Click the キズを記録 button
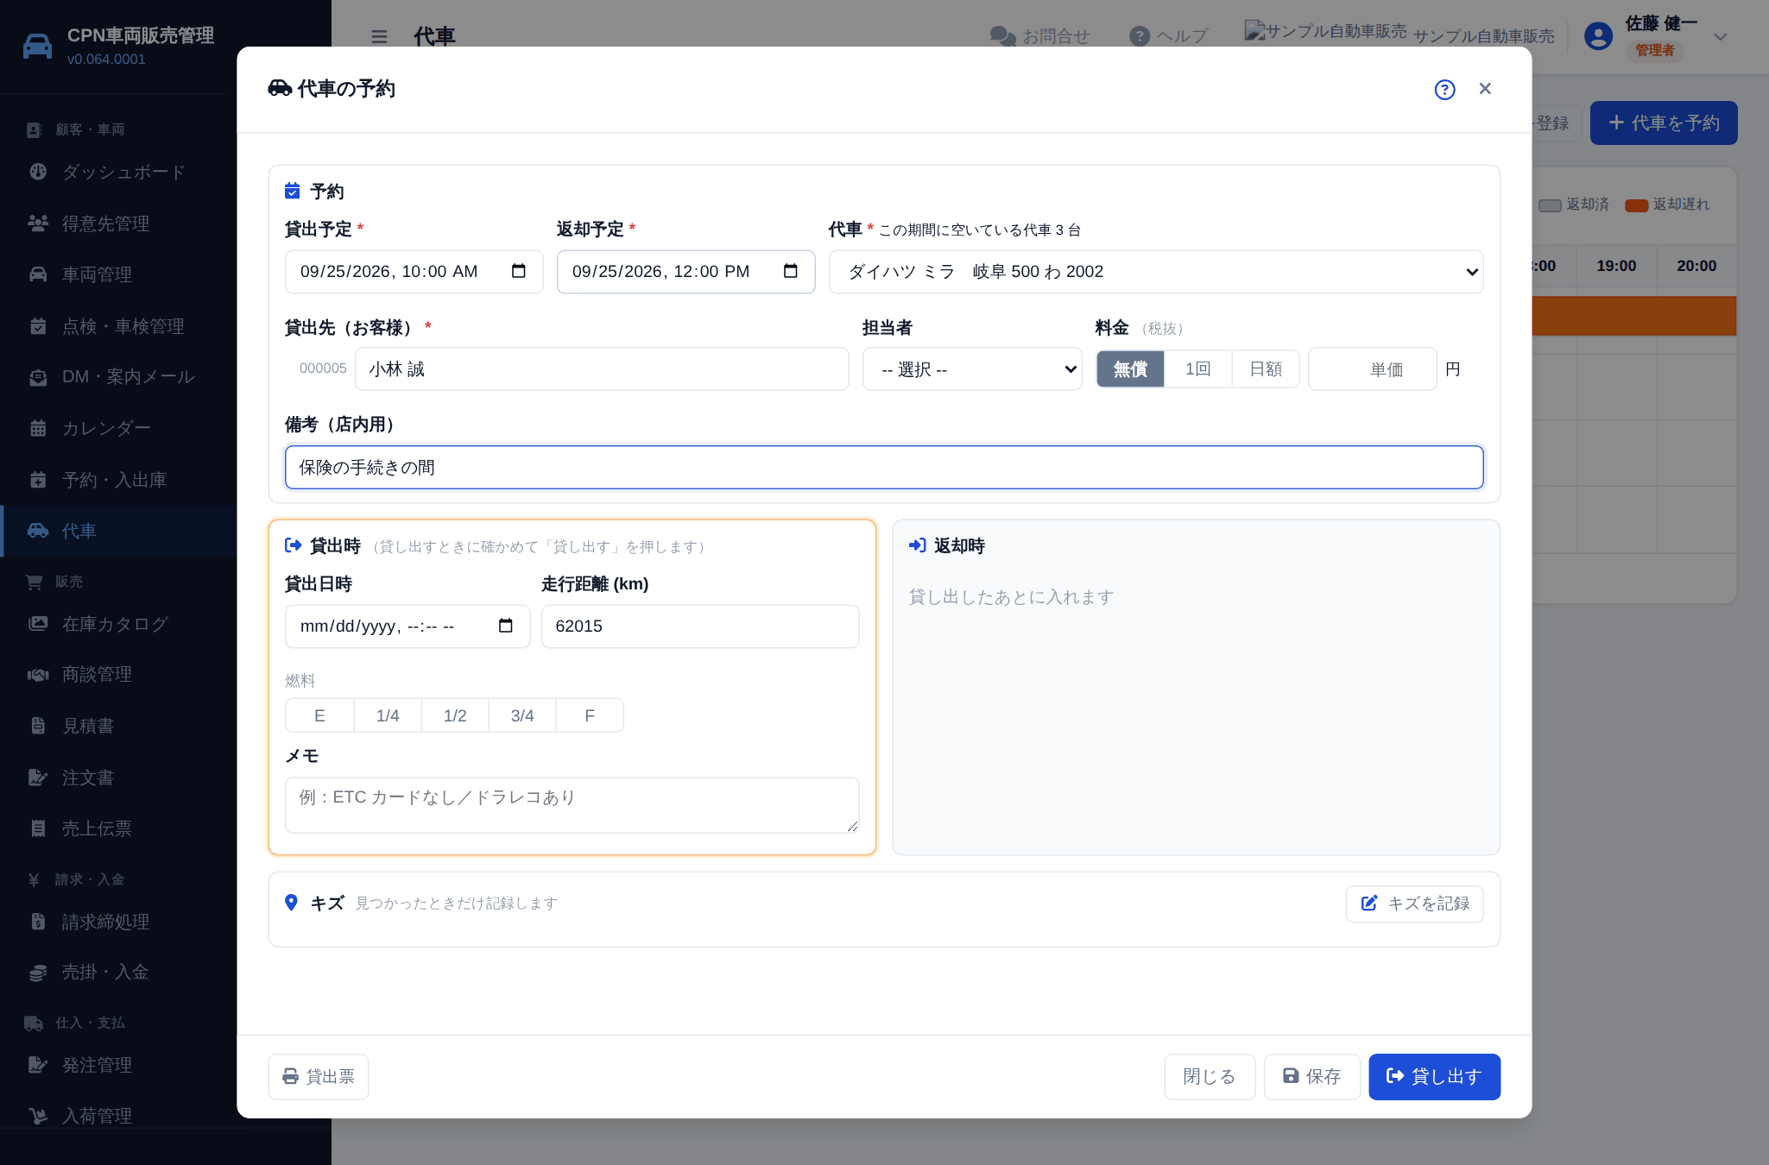This screenshot has height=1165, width=1769. 1414,904
